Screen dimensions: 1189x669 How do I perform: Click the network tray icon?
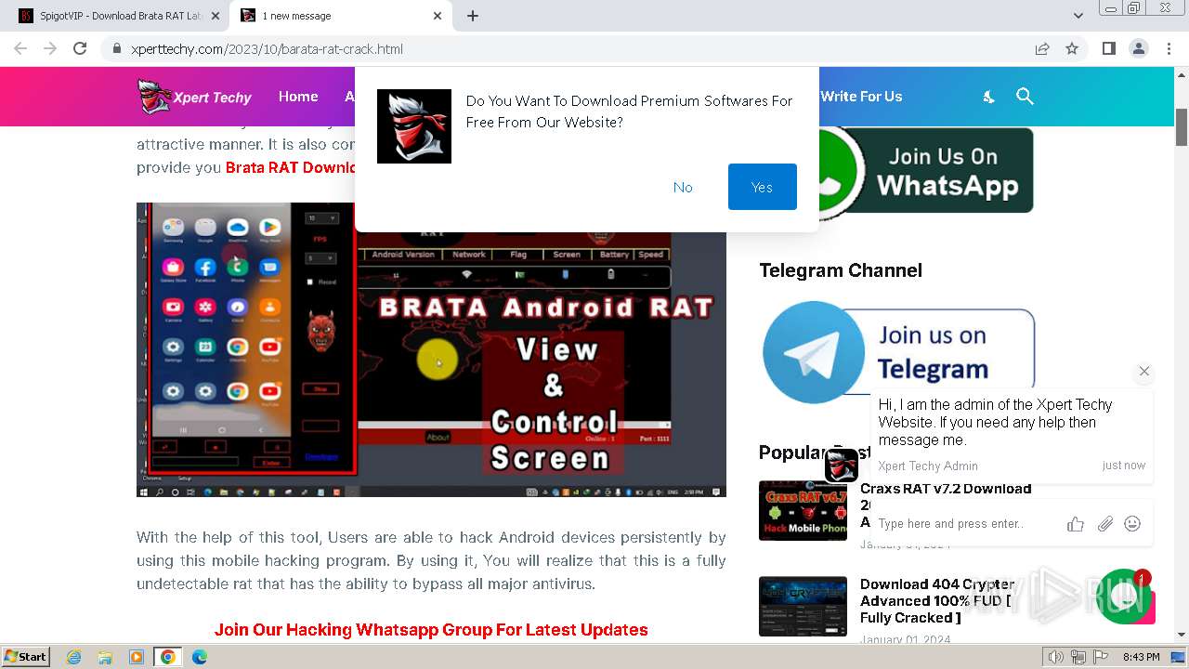pos(1078,657)
